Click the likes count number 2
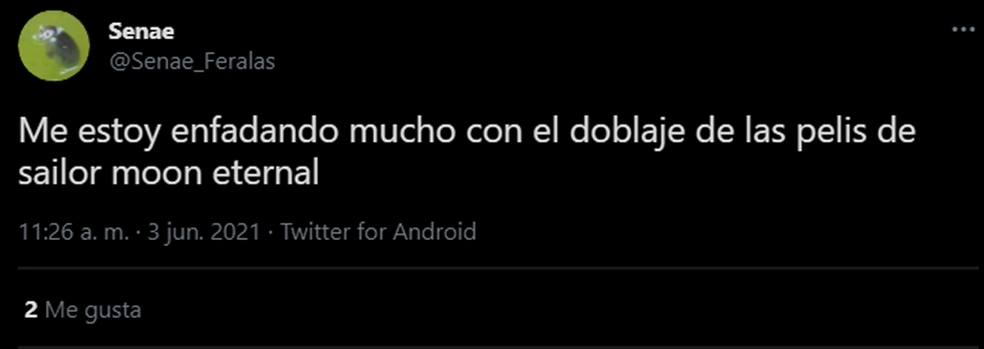 [x=31, y=311]
